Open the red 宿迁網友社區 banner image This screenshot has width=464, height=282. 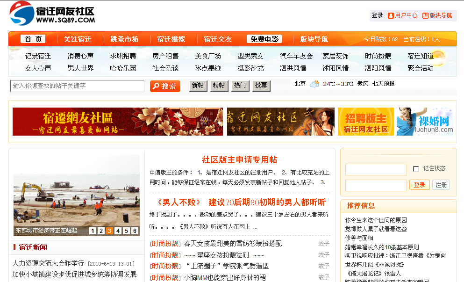[117, 122]
